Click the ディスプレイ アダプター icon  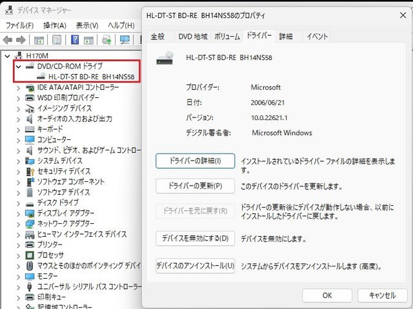point(30,213)
